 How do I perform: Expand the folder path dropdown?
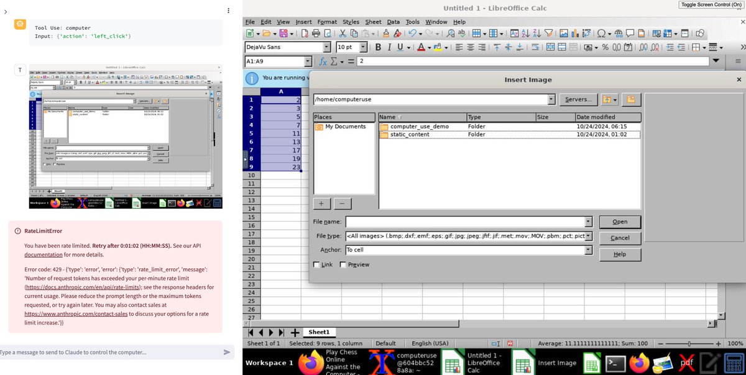click(x=551, y=99)
